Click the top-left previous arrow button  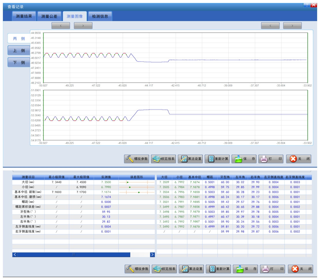coord(61,26)
